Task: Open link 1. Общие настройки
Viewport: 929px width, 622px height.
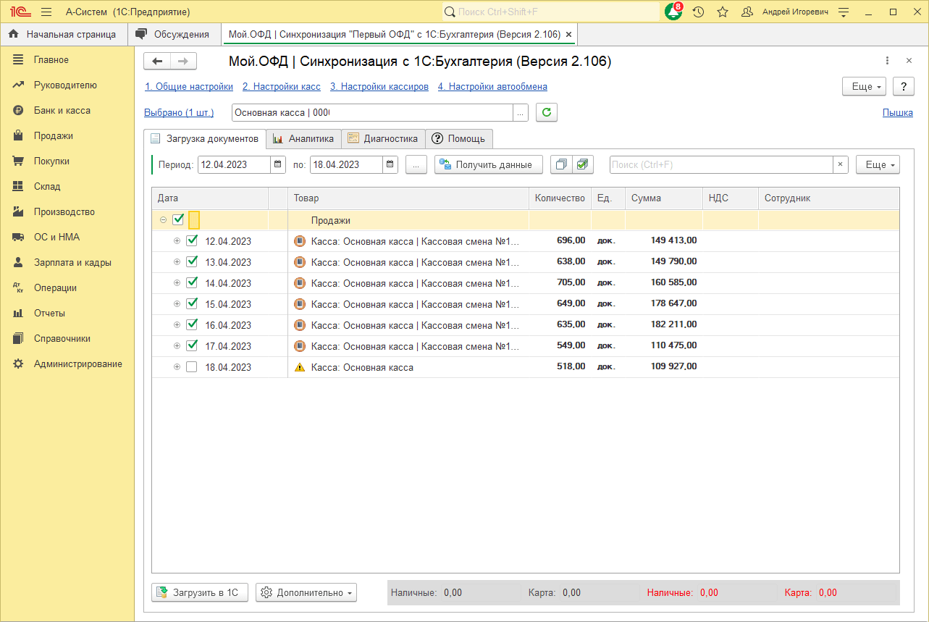Action: tap(189, 86)
